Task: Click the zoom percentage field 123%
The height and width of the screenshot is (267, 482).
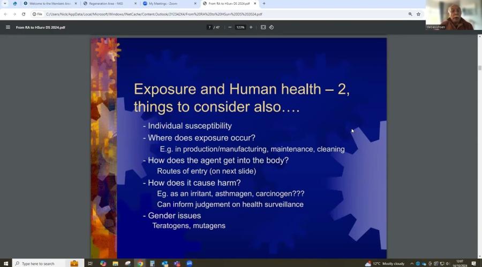Action: click(x=240, y=27)
